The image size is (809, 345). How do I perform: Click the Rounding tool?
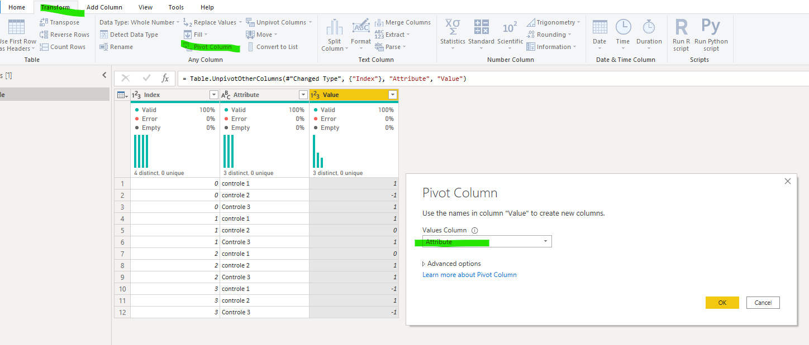(549, 35)
